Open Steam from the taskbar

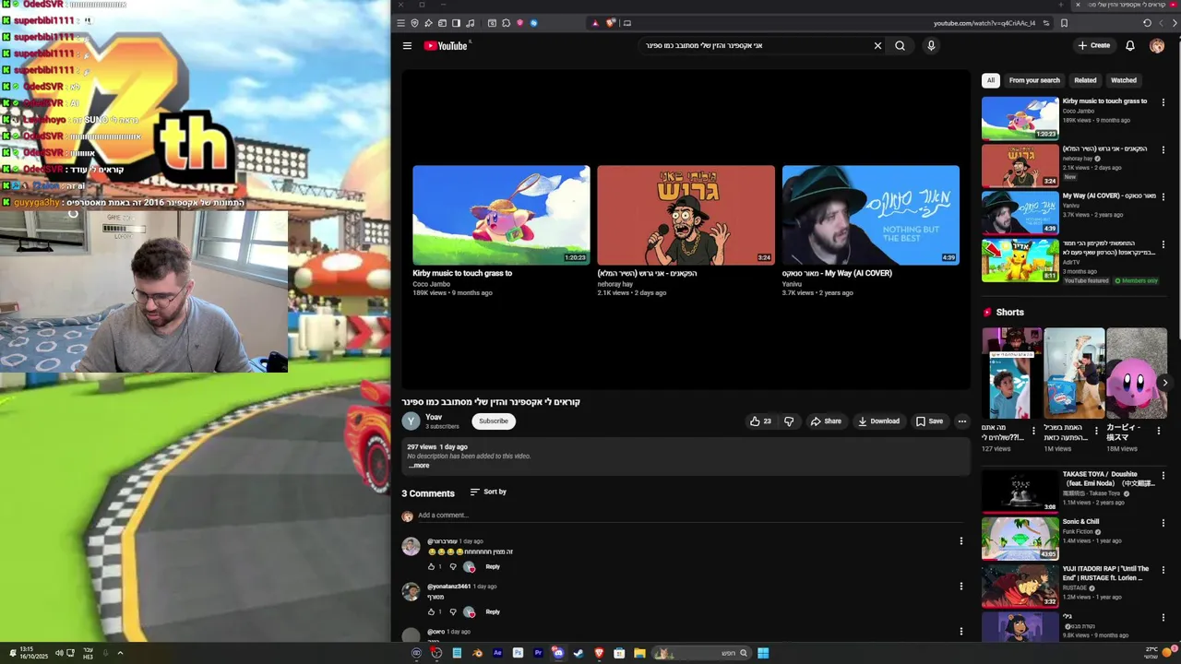(x=579, y=653)
